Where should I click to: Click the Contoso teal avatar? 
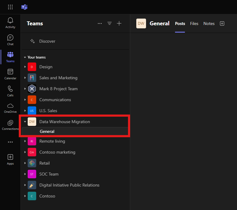click(32, 196)
